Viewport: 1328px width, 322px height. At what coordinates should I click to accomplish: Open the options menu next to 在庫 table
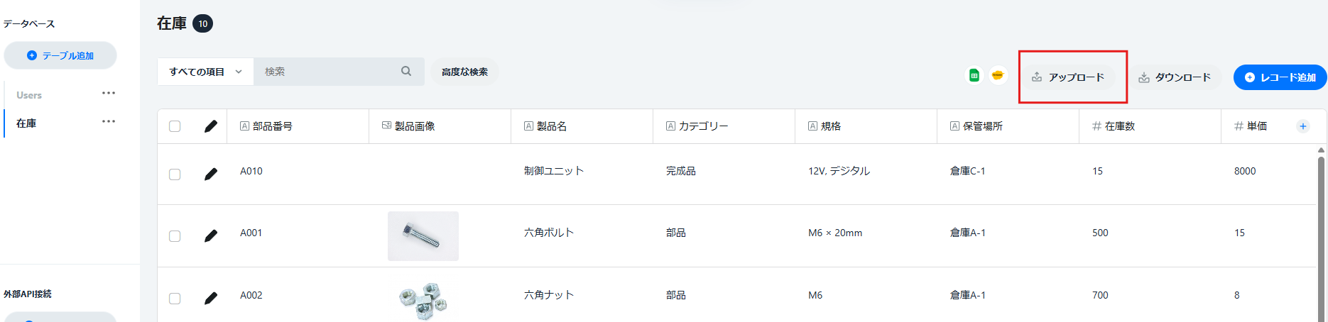[x=109, y=121]
